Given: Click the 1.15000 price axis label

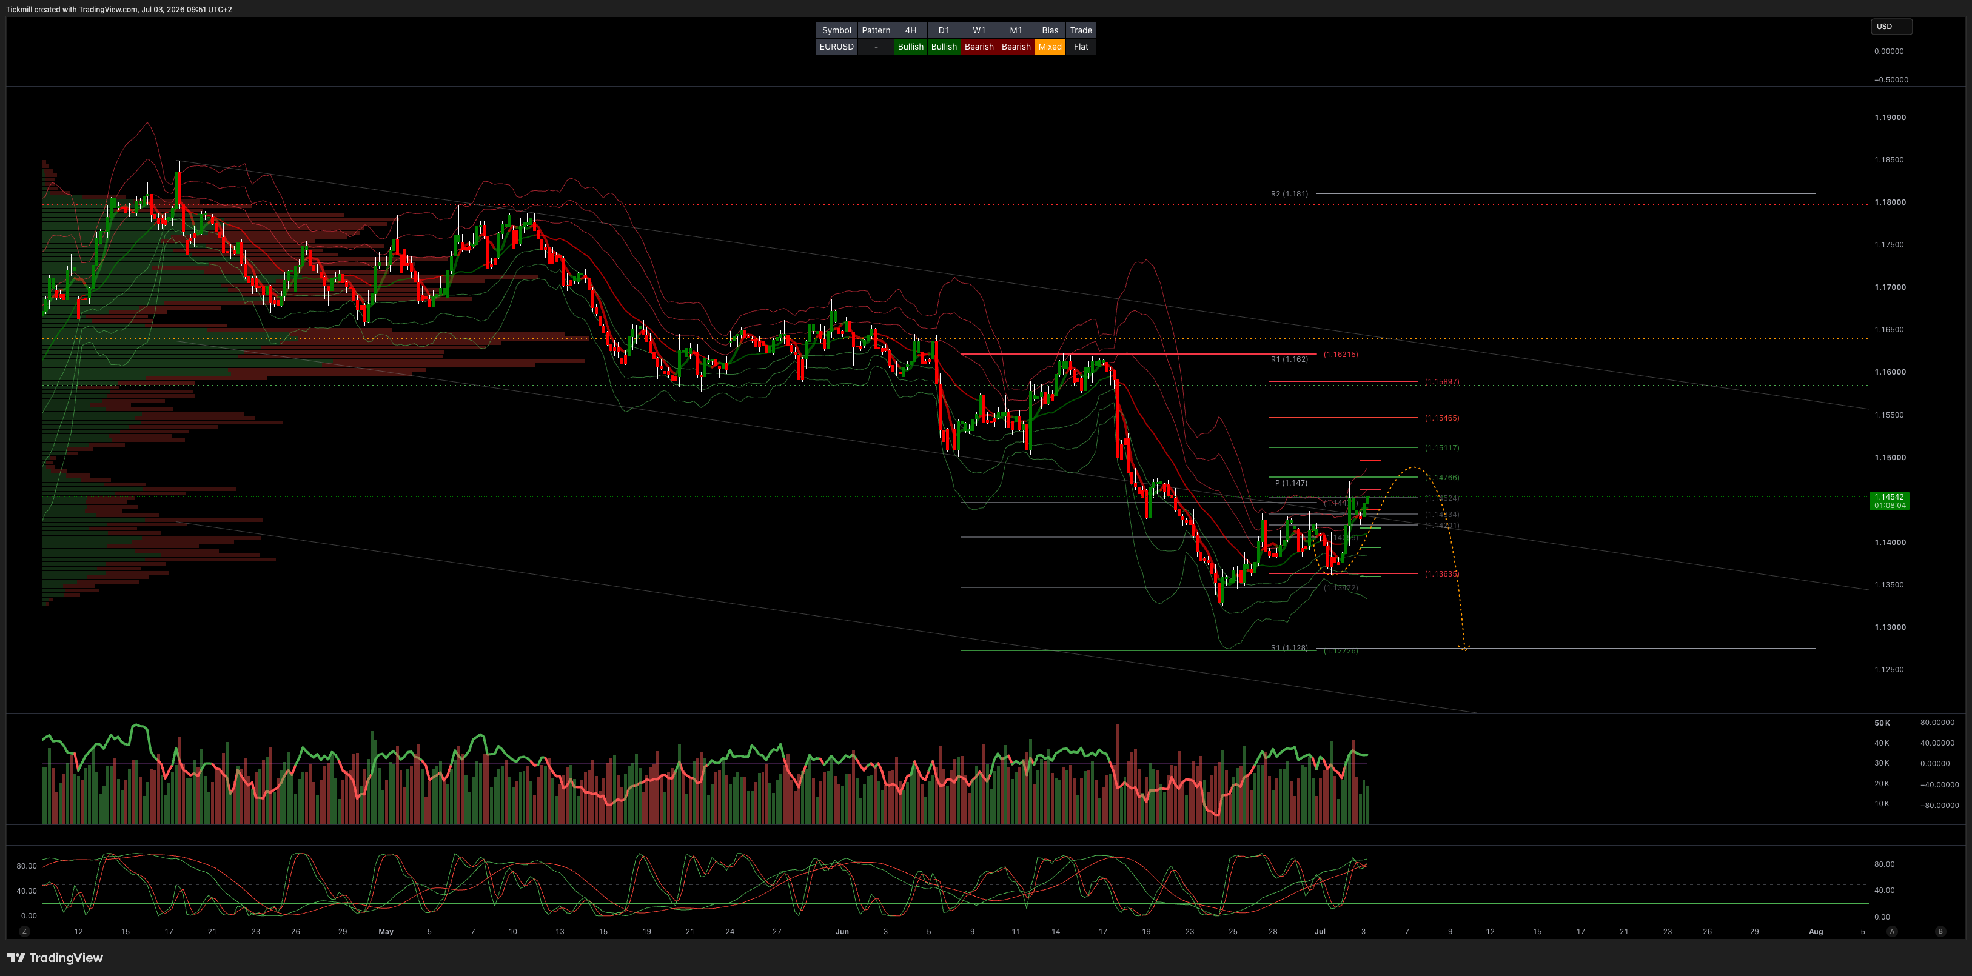Looking at the screenshot, I should pos(1890,457).
